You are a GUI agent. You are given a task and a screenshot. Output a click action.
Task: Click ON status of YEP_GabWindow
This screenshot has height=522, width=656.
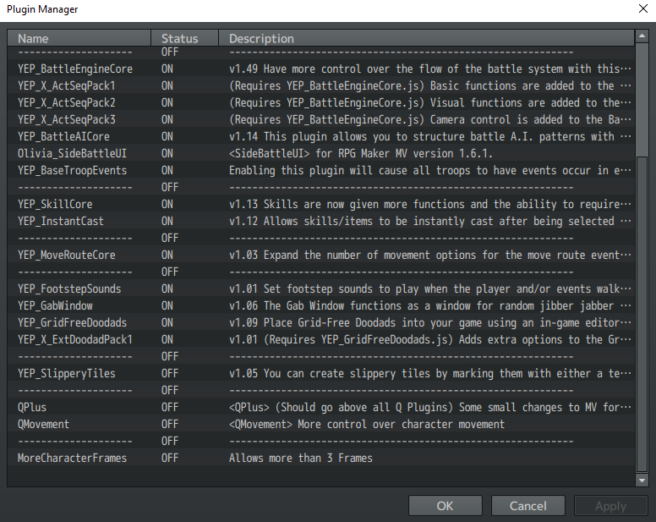click(167, 305)
